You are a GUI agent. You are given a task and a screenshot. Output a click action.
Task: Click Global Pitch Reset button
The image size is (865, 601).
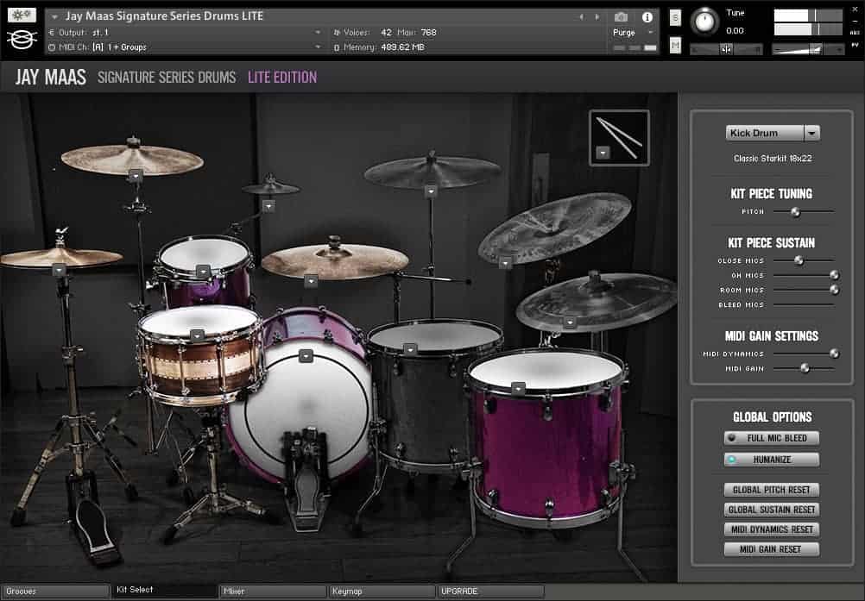771,490
